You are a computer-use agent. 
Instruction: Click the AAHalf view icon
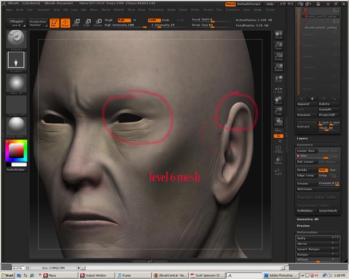[x=279, y=67]
